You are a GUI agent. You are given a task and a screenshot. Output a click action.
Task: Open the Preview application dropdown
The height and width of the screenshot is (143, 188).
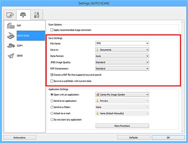tap(122, 101)
